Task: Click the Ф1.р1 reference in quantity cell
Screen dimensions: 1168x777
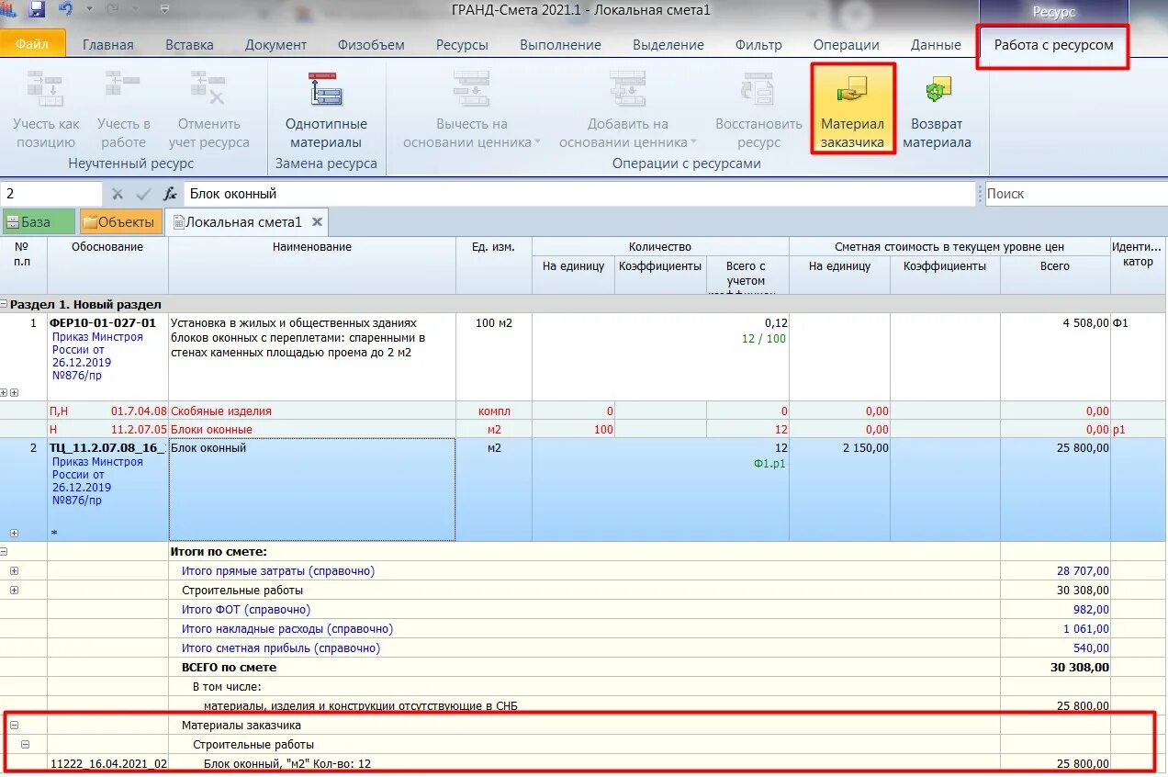Action: tap(770, 464)
